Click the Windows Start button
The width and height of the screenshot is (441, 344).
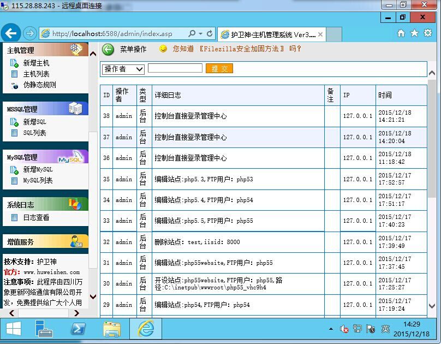coord(13,329)
